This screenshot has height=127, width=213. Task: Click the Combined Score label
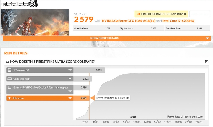point(173,28)
